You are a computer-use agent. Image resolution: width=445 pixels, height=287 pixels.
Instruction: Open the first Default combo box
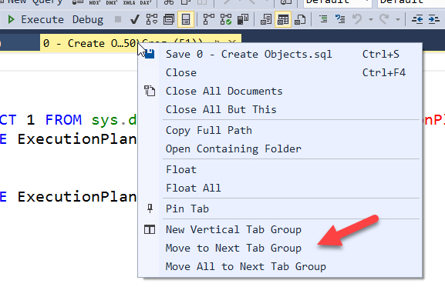338,2
